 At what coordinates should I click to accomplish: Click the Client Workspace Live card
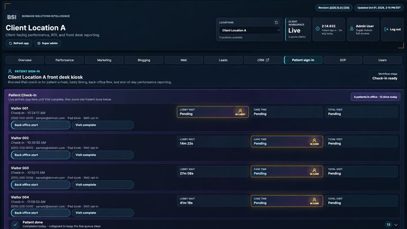click(298, 29)
